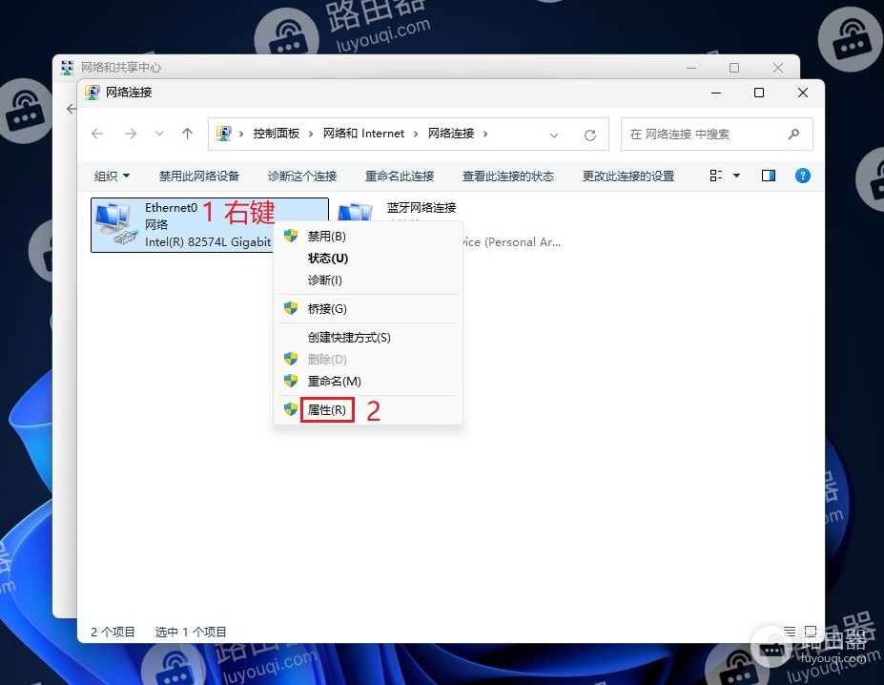Click shield icon beside 禁用(B)
The height and width of the screenshot is (685, 884).
[290, 236]
